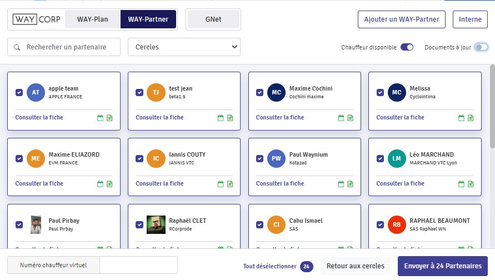This screenshot has height=280, width=495.
Task: Uncheck the RAPHAEL BEAUMONT checkbox
Action: [x=380, y=224]
